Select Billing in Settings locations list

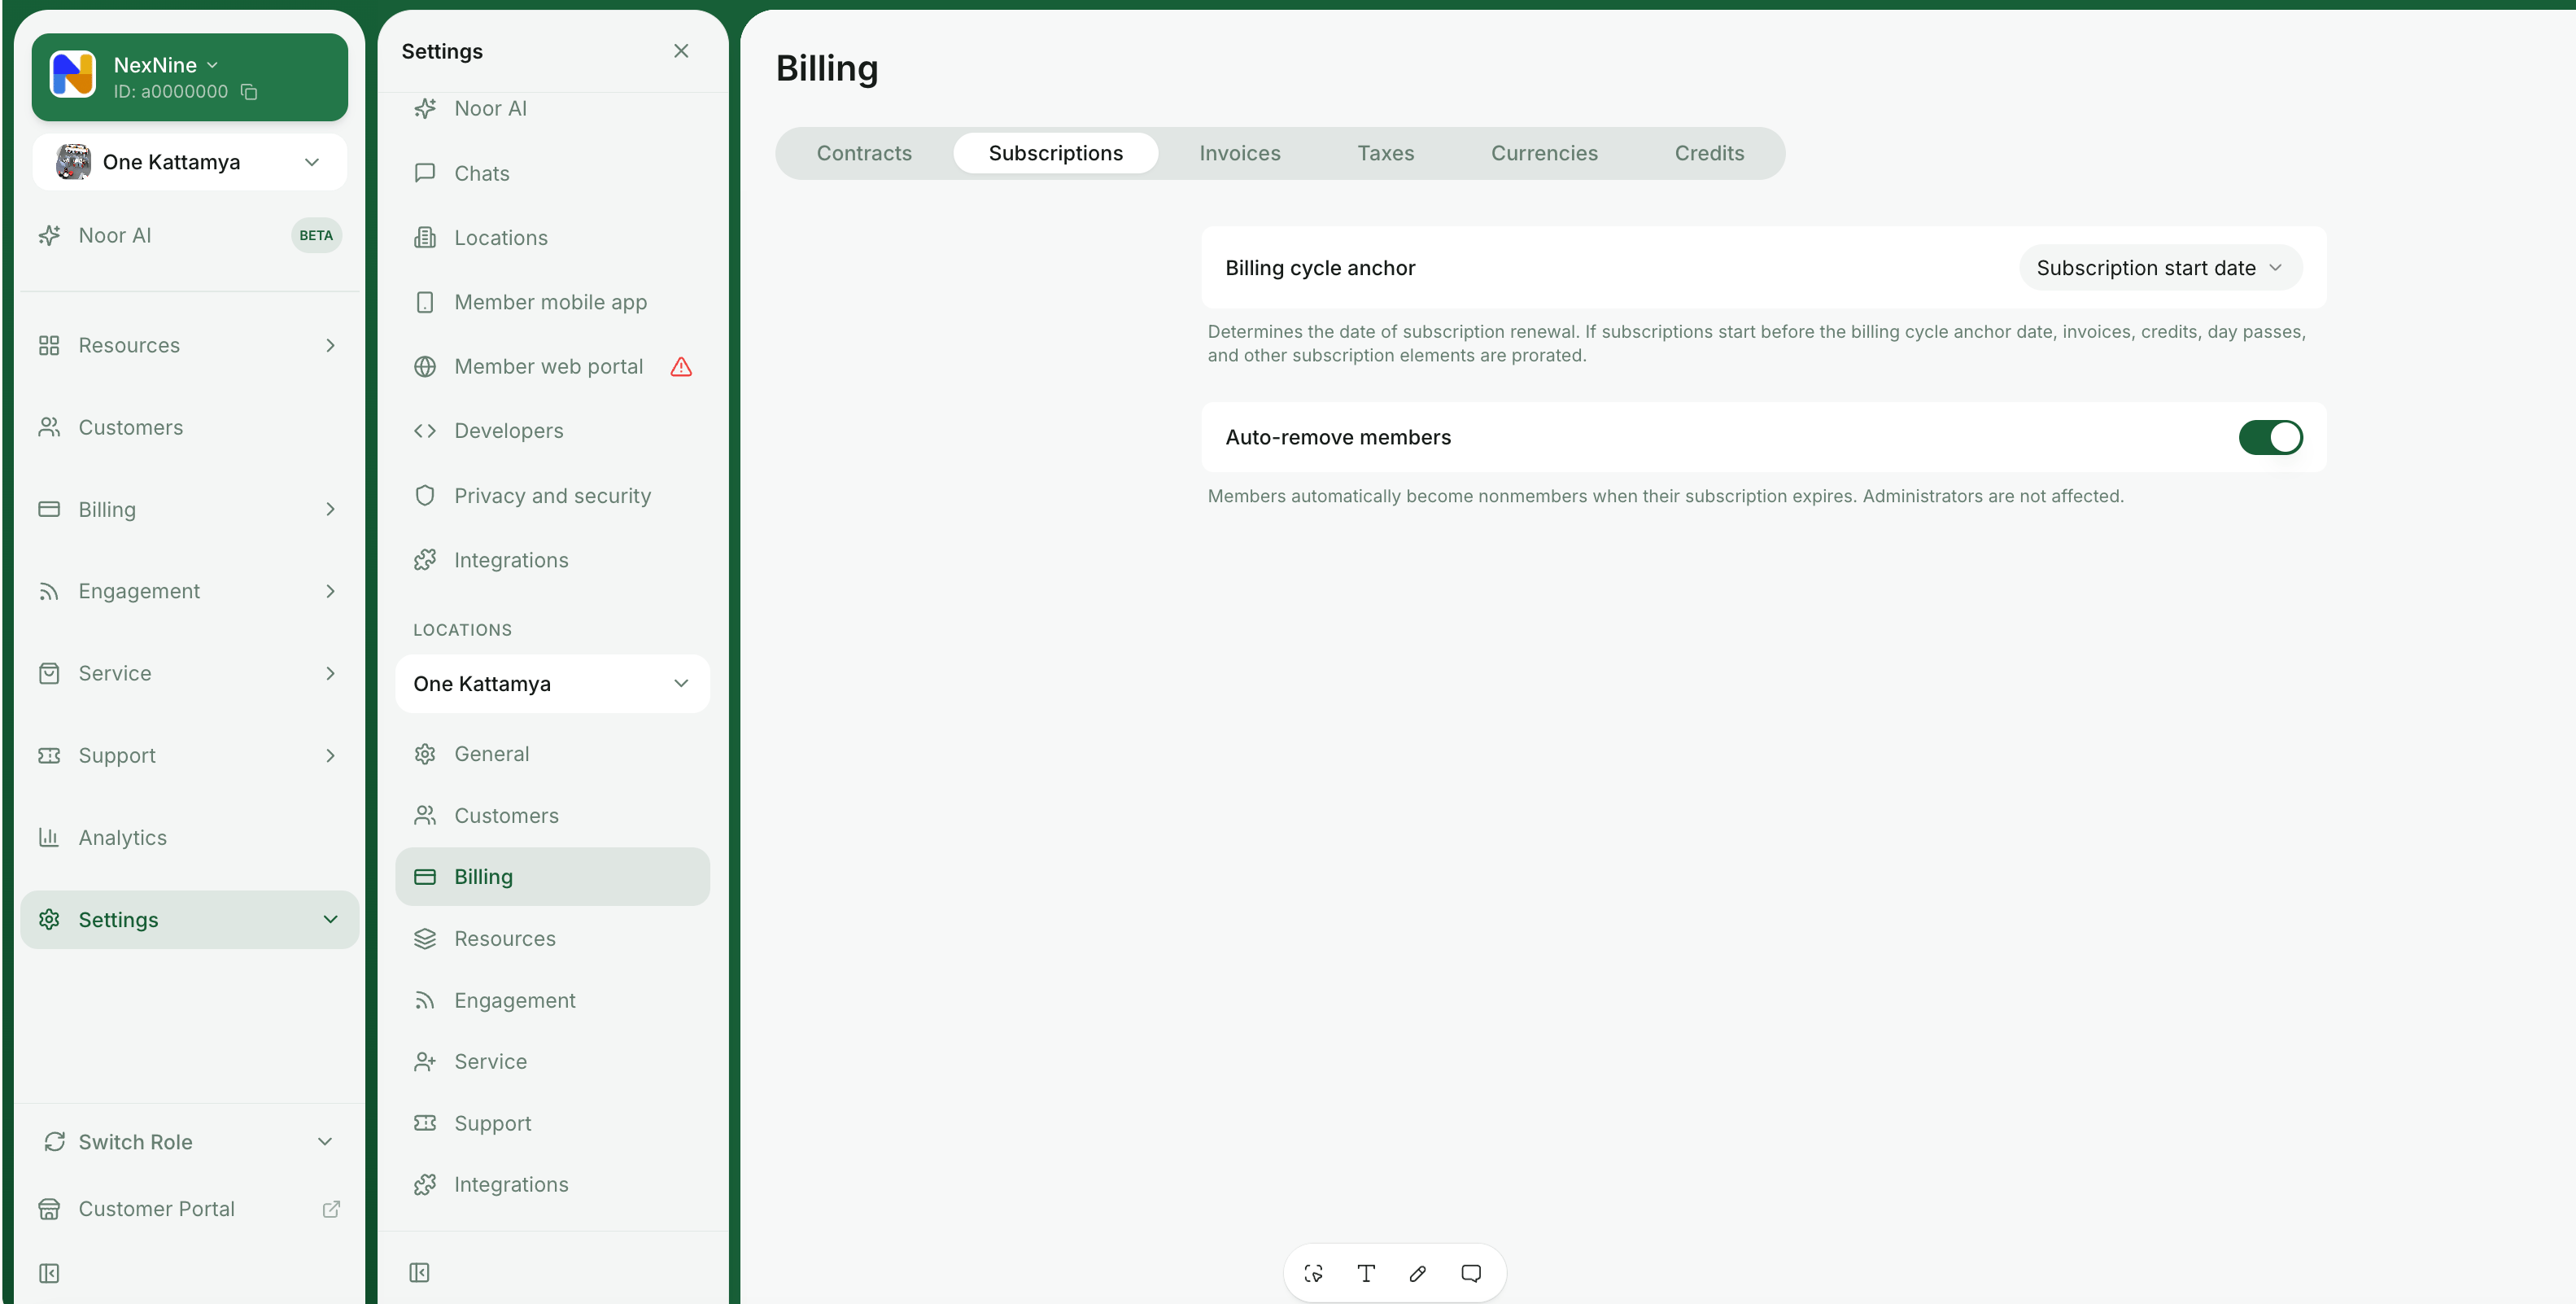click(x=552, y=877)
